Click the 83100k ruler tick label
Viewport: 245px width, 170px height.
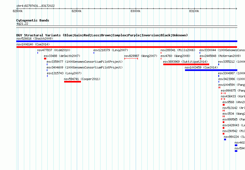[x=194, y=11]
